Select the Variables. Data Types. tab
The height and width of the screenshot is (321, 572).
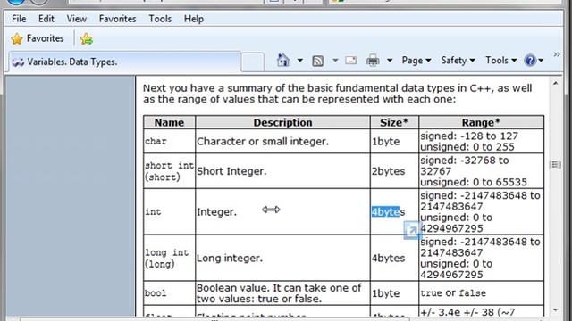tap(124, 62)
